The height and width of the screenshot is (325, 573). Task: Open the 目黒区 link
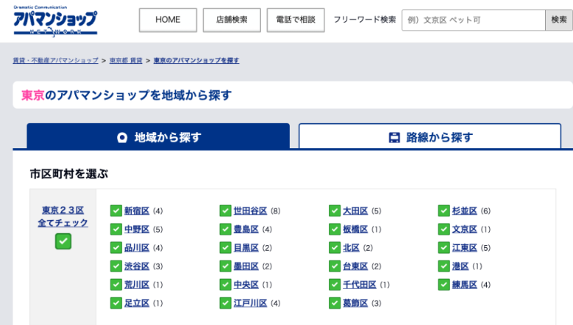click(246, 248)
